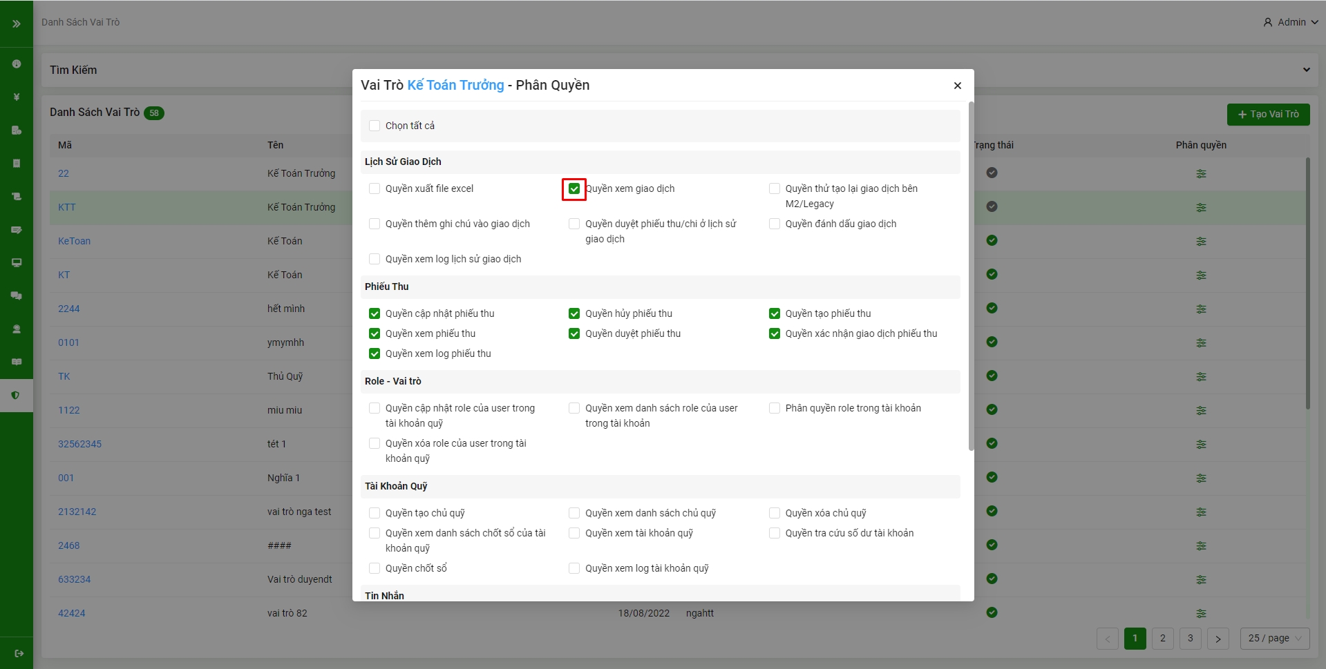1326x669 pixels.
Task: Enable 'Quyền xuất file excel' permission
Action: pos(375,188)
